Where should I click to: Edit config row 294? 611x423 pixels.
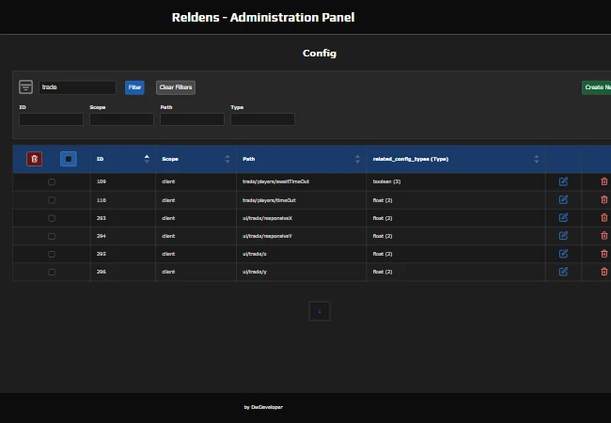point(563,236)
